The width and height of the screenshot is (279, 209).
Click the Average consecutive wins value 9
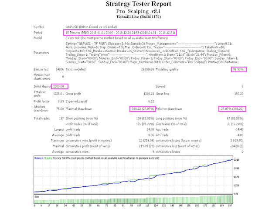tap(153, 152)
